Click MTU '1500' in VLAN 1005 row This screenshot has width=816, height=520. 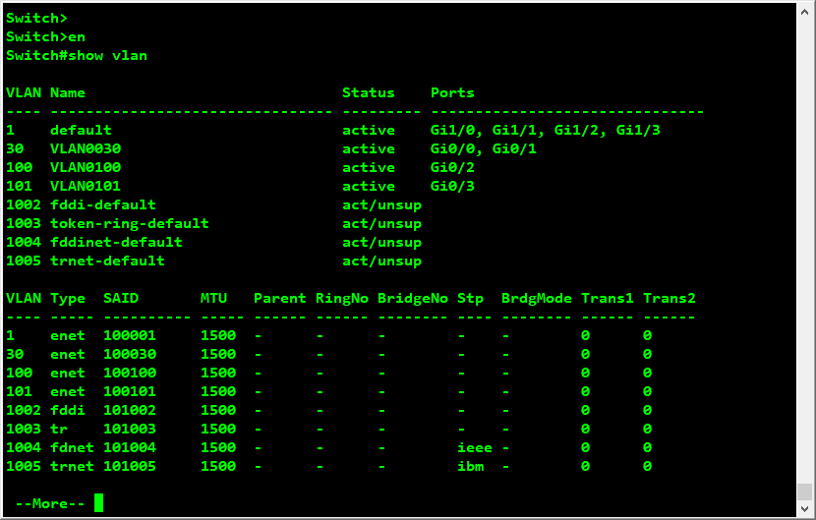point(218,467)
